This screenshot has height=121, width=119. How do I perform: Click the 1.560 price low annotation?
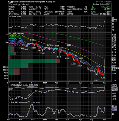pos(73,64)
